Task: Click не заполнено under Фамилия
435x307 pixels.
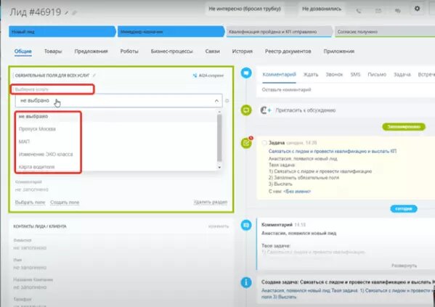Action: pos(30,248)
